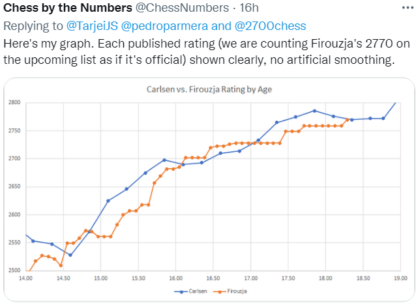Screen dimensions: 418x305
Task: Click Firouzja's lowest orange data point
Action: [x=27, y=272]
